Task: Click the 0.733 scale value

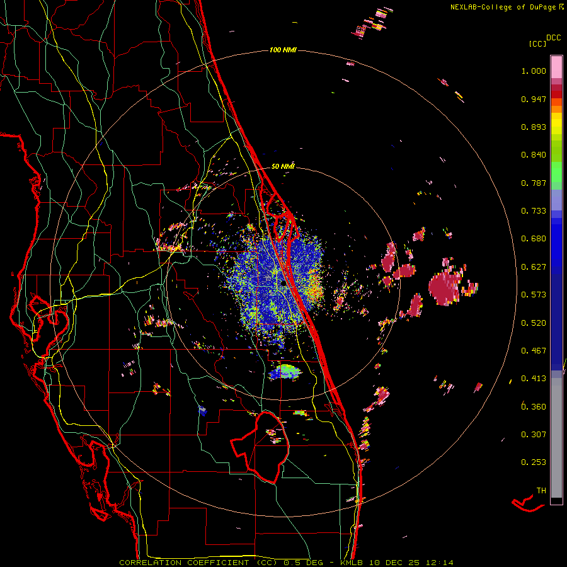Action: (x=534, y=211)
